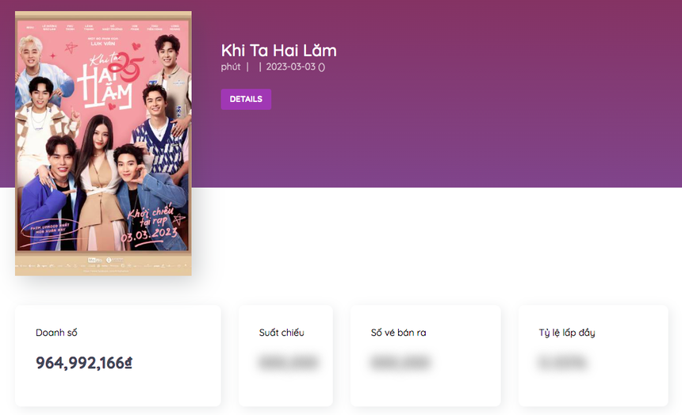Screen dimensions: 682x415
Task: Click the blurred value under Tỷ lệ lấp đầy
Action: click(x=562, y=363)
